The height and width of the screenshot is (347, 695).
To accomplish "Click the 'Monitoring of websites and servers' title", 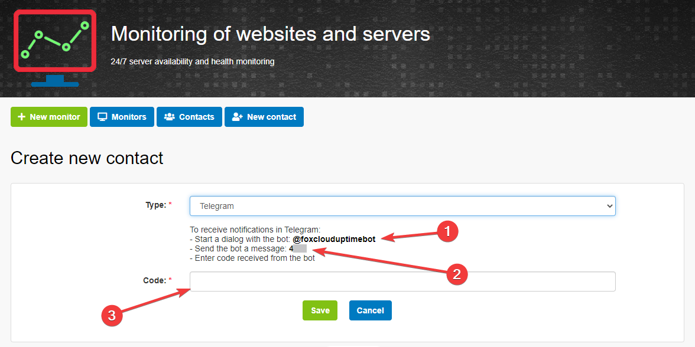I will pyautogui.click(x=270, y=34).
